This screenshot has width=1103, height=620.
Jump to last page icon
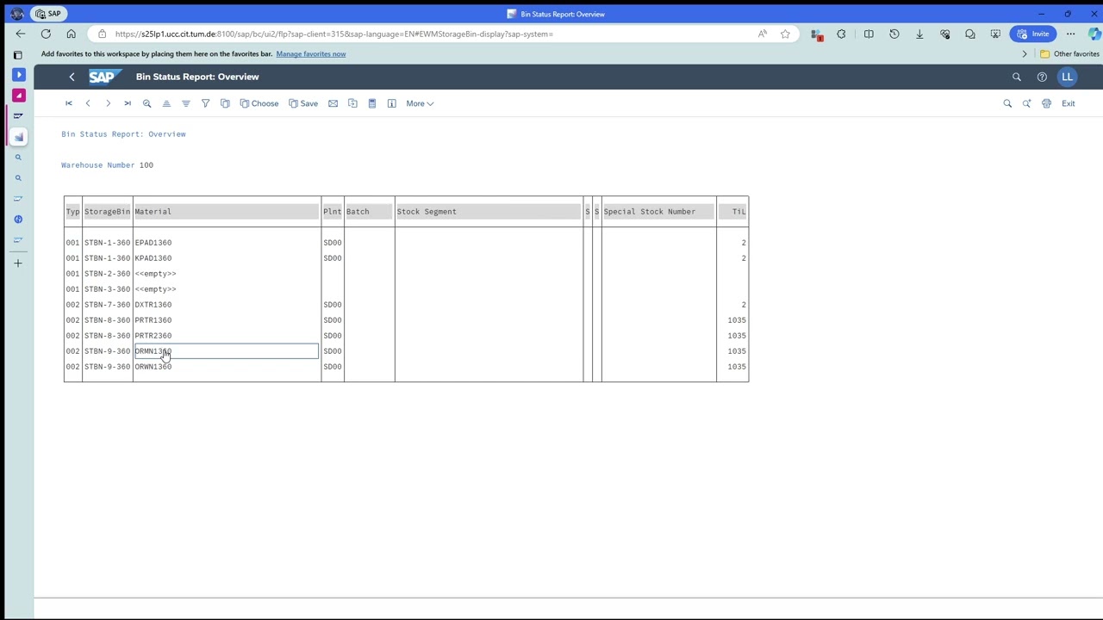tap(128, 103)
